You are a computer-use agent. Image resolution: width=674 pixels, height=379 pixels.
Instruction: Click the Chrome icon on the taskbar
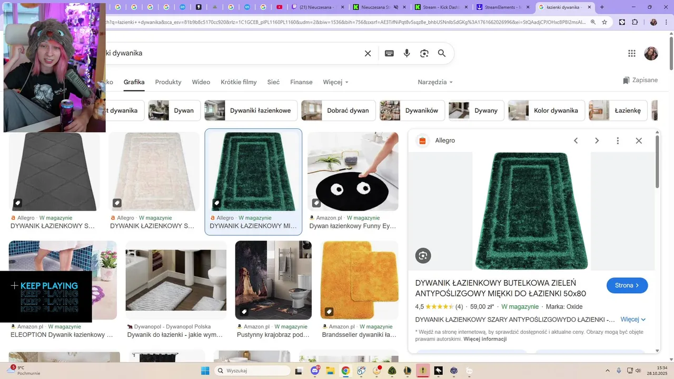coord(345,371)
